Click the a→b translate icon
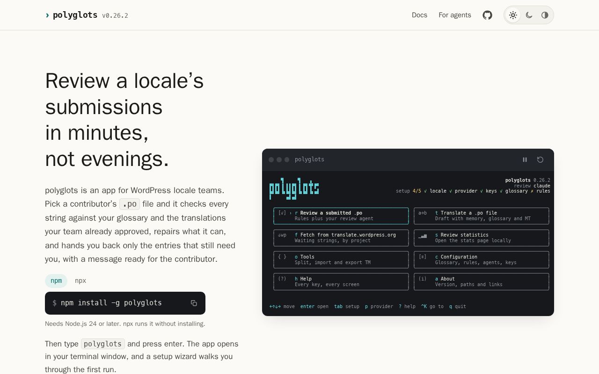 (423, 213)
